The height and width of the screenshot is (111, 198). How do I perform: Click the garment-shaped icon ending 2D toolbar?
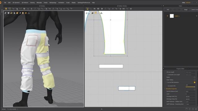point(131,9)
